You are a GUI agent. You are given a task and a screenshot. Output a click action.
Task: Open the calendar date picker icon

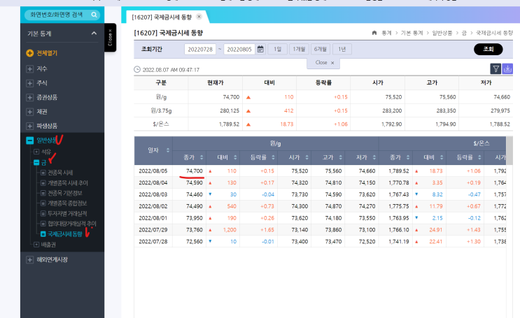pyautogui.click(x=260, y=50)
